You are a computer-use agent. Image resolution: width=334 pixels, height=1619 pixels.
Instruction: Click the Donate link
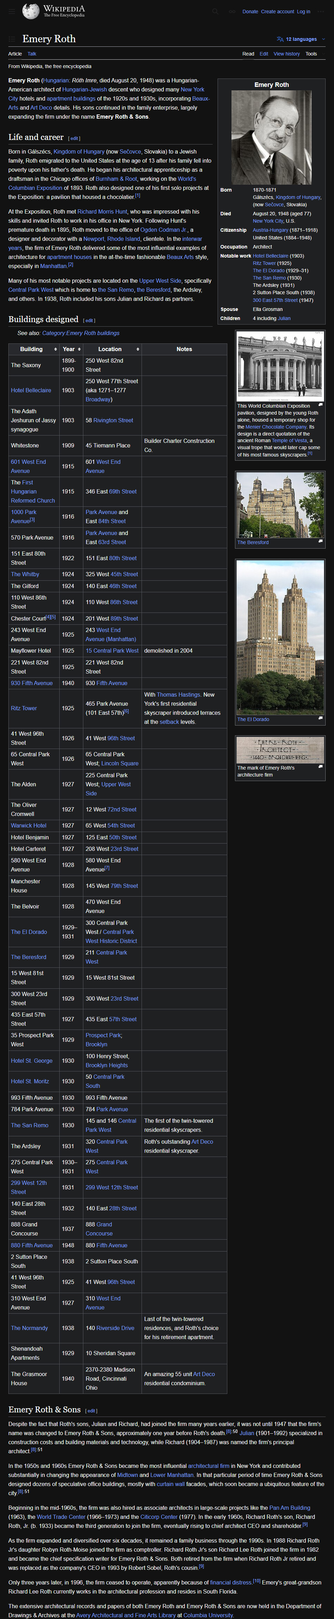tap(250, 11)
